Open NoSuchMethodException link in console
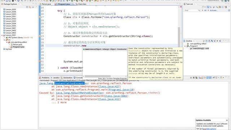Image resolution: width=231 pixels, height=130 pixels. (79, 93)
